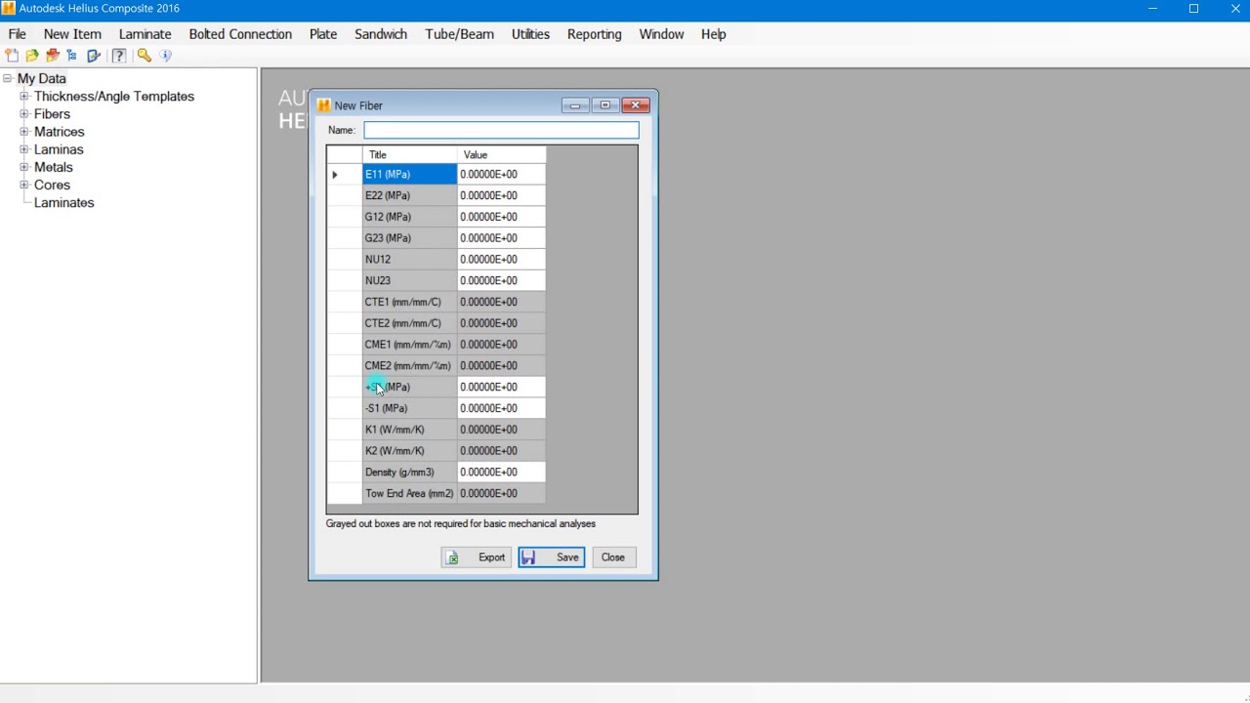Edit the G12 (MPa) value cell
This screenshot has width=1250, height=703.
tap(501, 217)
